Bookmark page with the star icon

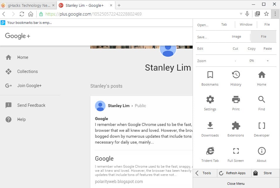pyautogui.click(x=266, y=14)
